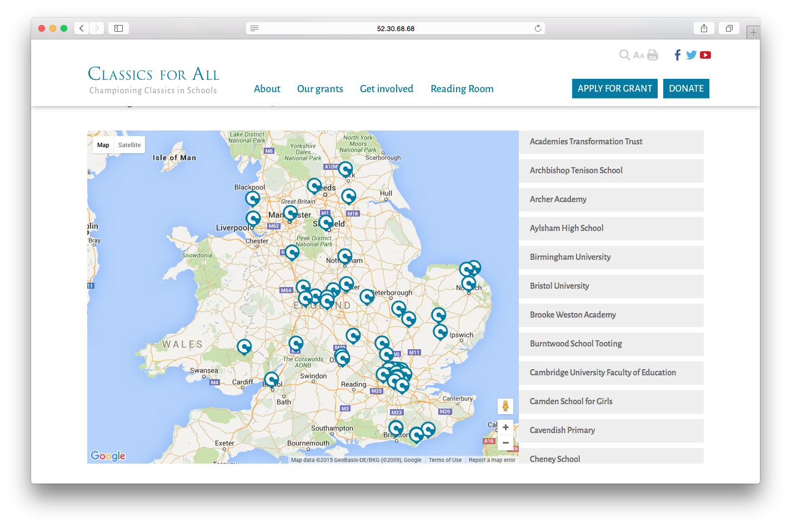Select Burntwood School Tooting
Image resolution: width=791 pixels, height=528 pixels.
pyautogui.click(x=611, y=344)
